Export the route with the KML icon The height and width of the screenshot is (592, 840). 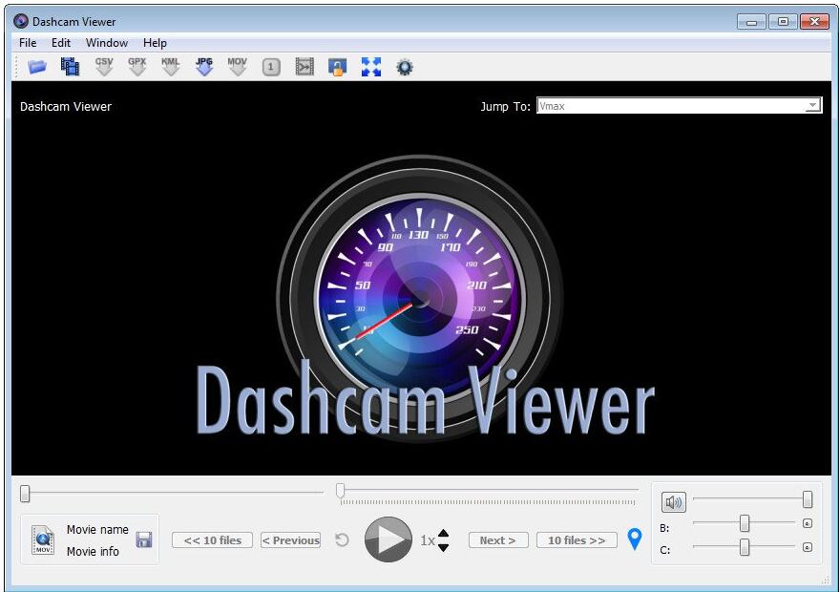click(x=170, y=67)
